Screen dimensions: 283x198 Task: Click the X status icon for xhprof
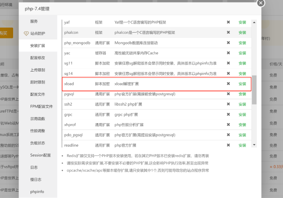click(x=228, y=125)
